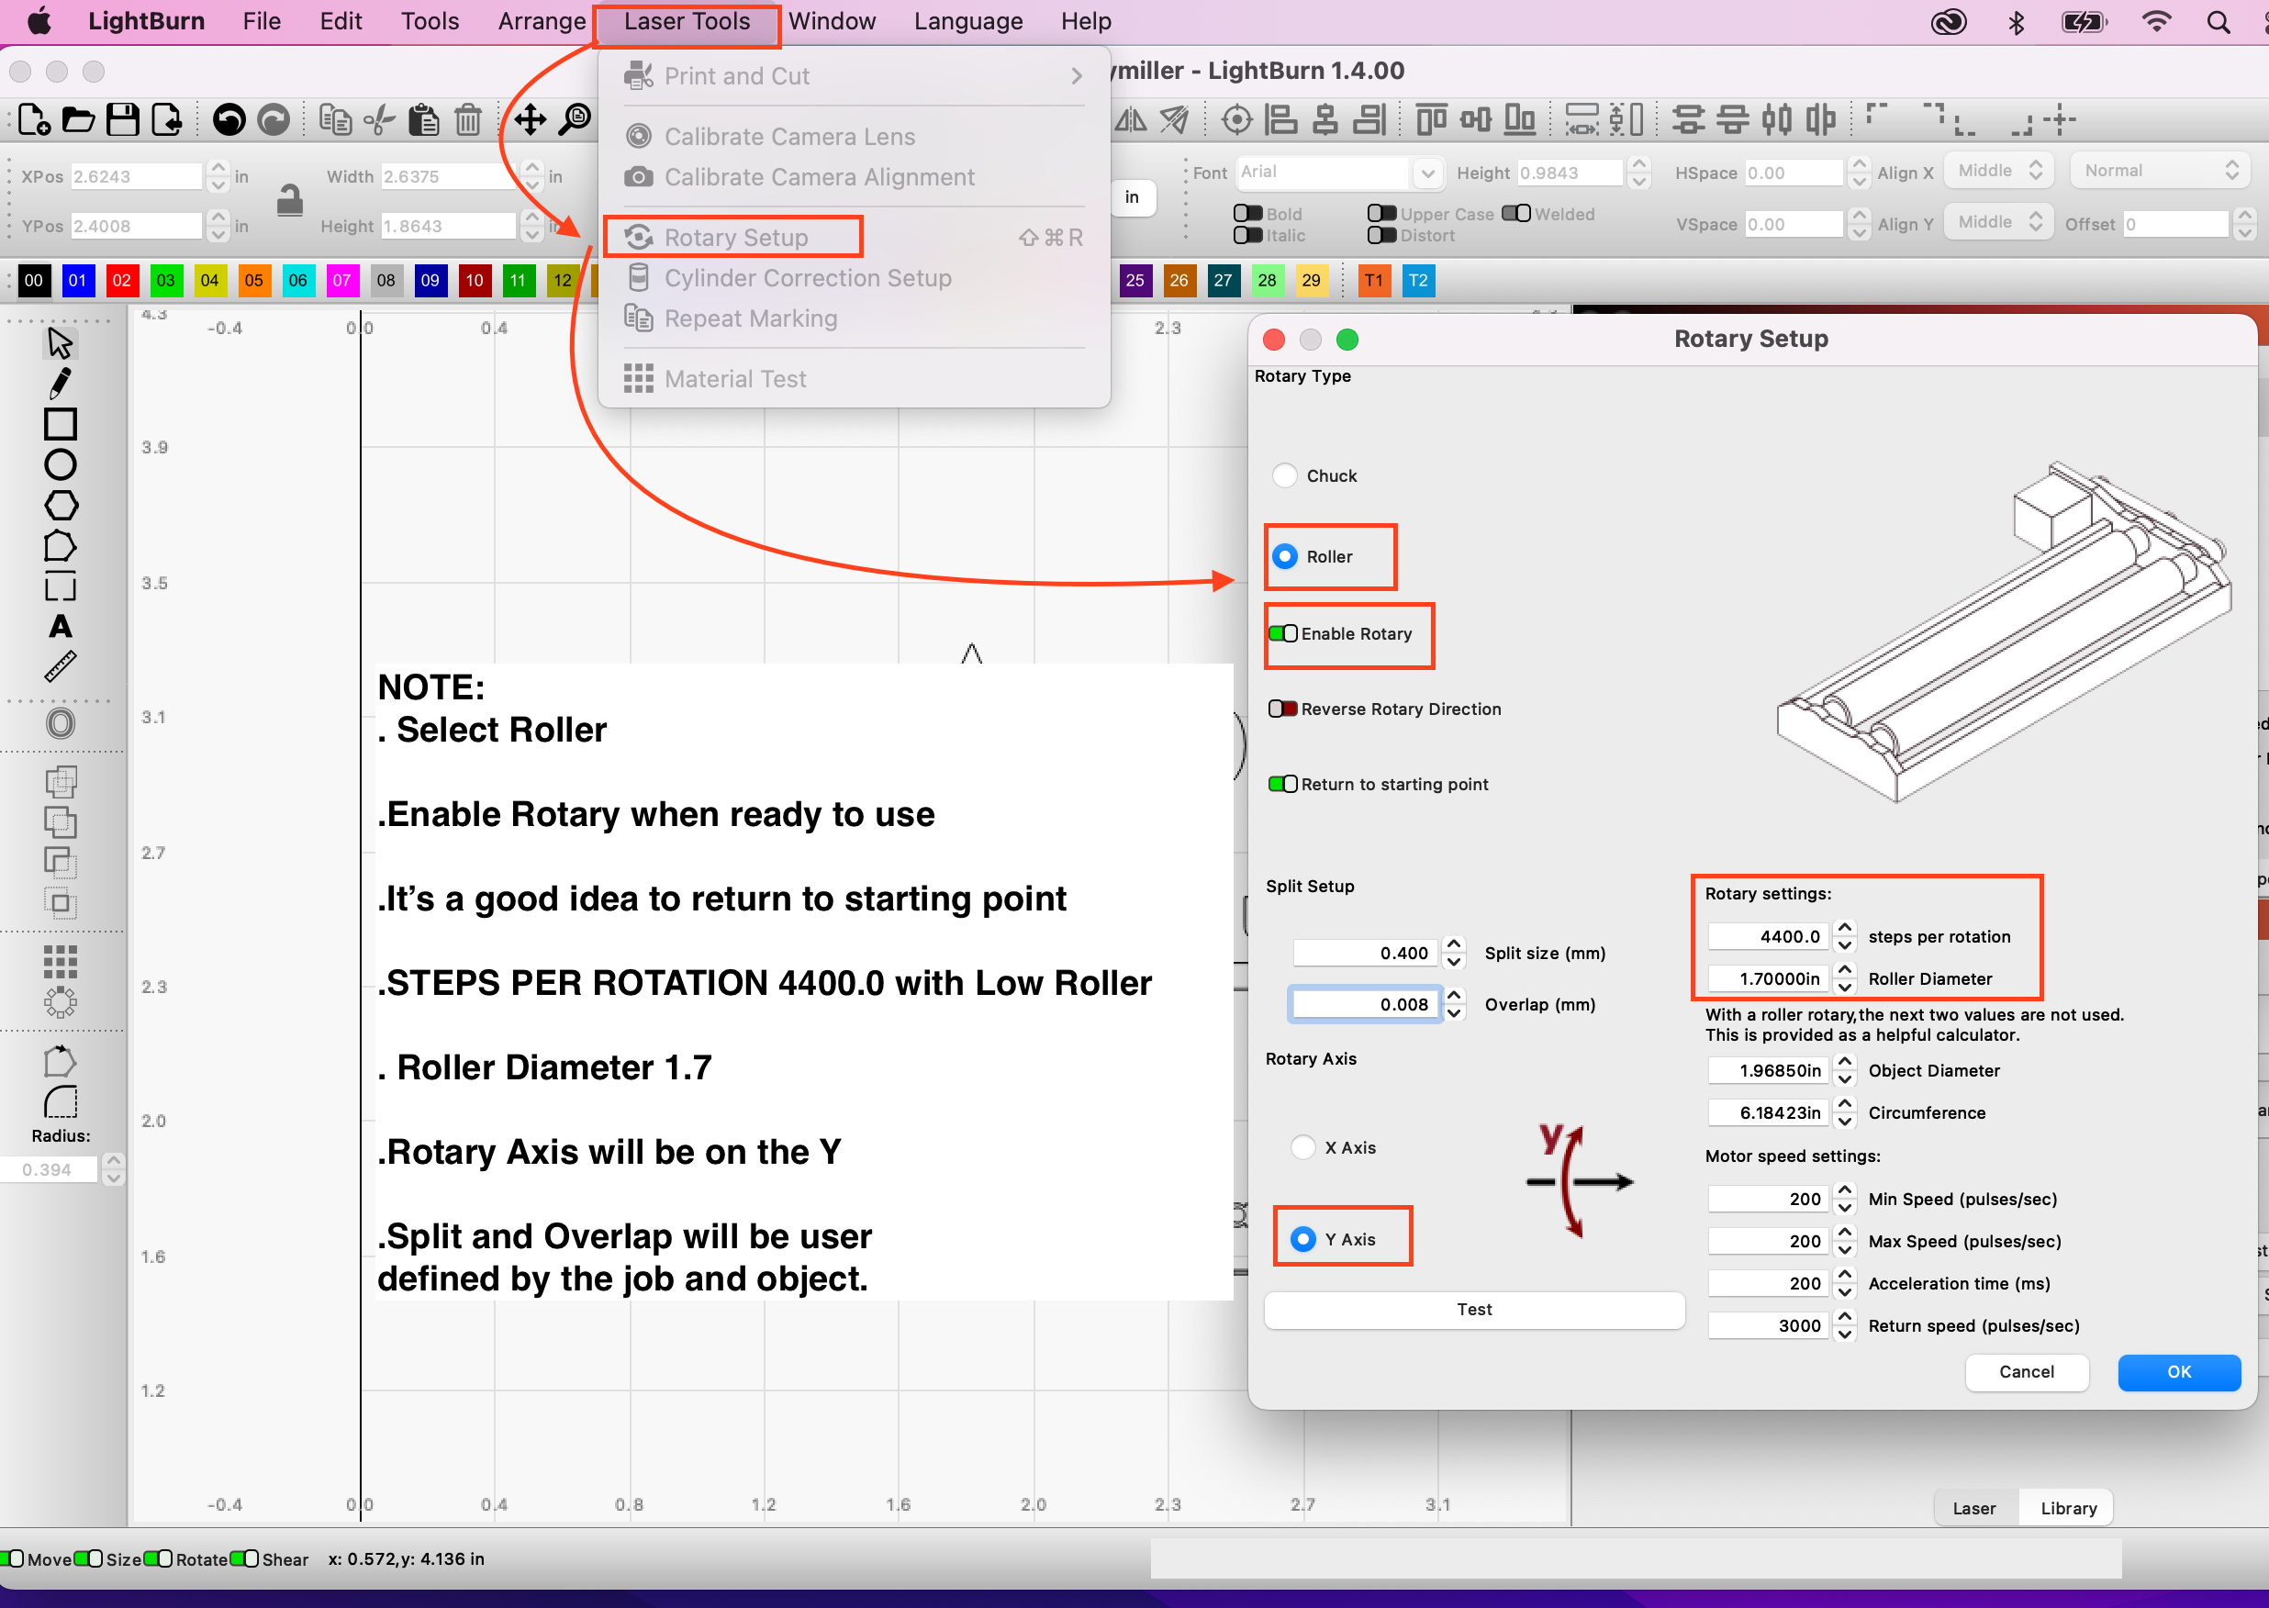Select the Chuck rotary type
This screenshot has height=1608, width=2269.
pyautogui.click(x=1285, y=476)
